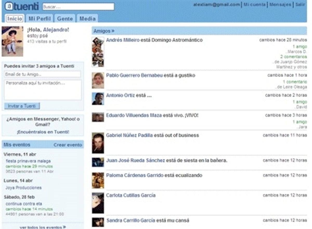Open Eduardo Villuendas Maza's name link
Viewport: 312px width, 229px height.
click(134, 115)
